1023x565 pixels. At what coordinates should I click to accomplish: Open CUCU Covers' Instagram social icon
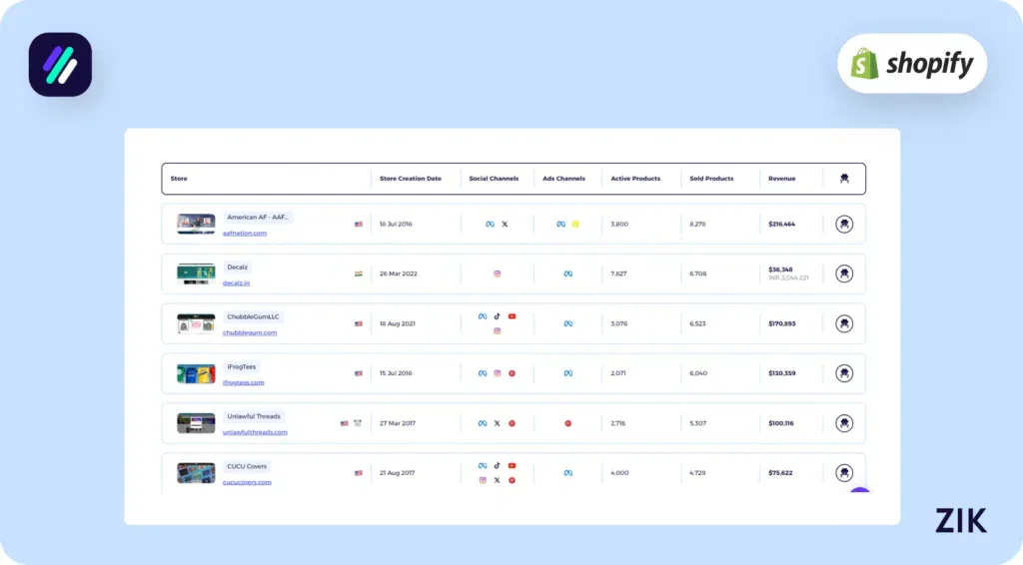click(483, 480)
